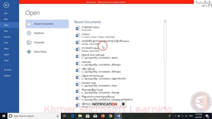This screenshot has height=119, width=212.
Task: Click the Word icon beside Untitled 1.odt
Action: coord(78,84)
